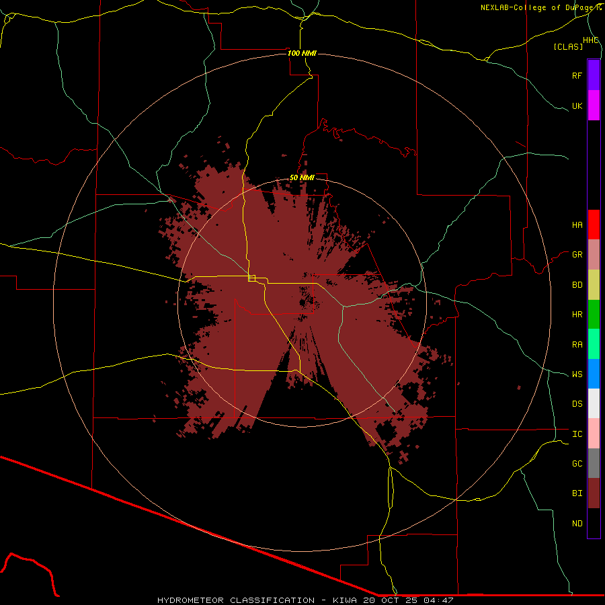Click the BI legend label
Viewport: 605px width, 605px height.
577,493
